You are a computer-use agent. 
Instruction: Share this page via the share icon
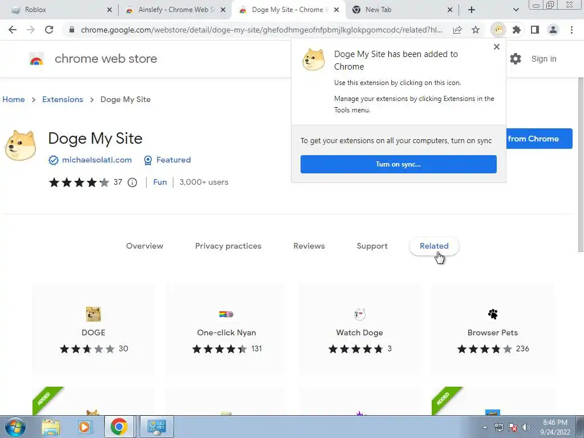coord(457,30)
